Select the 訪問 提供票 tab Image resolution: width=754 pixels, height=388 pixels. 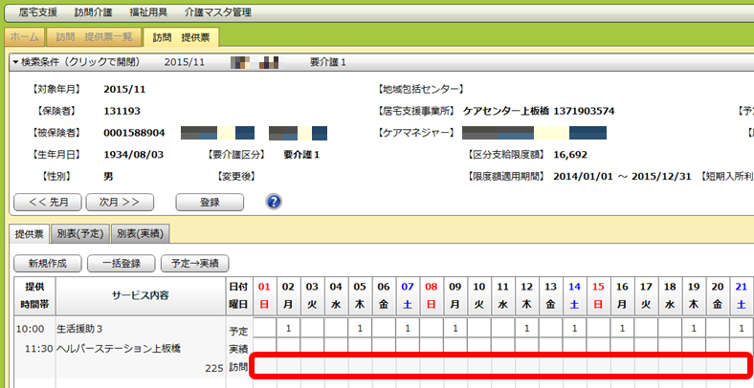pyautogui.click(x=181, y=37)
